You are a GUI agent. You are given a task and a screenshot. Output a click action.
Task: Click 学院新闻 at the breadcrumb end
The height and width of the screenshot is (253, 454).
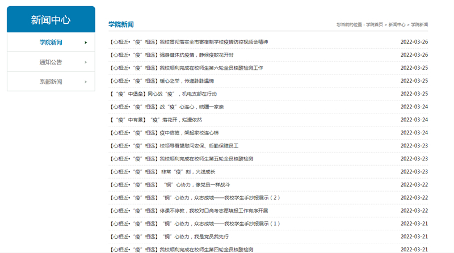click(x=419, y=24)
